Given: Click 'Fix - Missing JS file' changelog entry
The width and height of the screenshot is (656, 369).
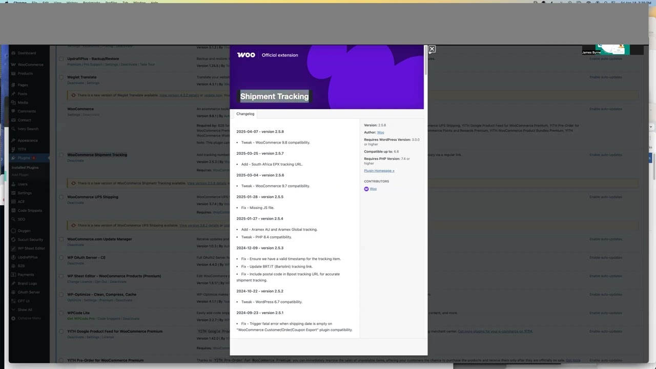Looking at the screenshot, I should pos(258,208).
